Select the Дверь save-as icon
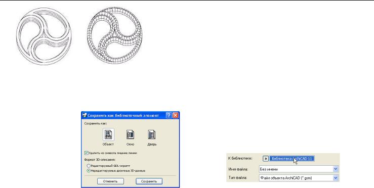This screenshot has width=374, height=188. (152, 134)
